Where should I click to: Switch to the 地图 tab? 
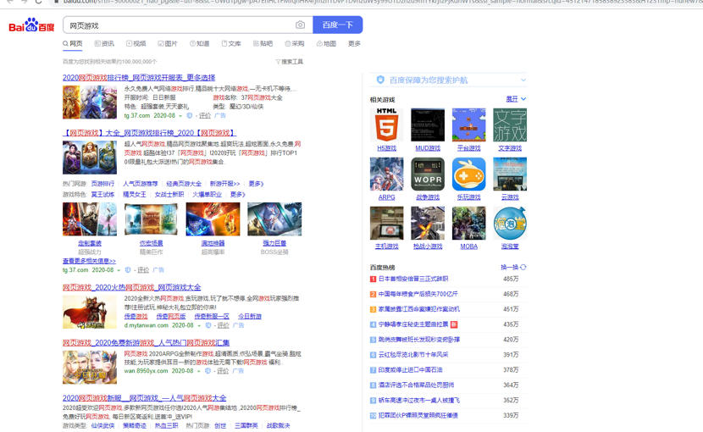click(x=326, y=43)
